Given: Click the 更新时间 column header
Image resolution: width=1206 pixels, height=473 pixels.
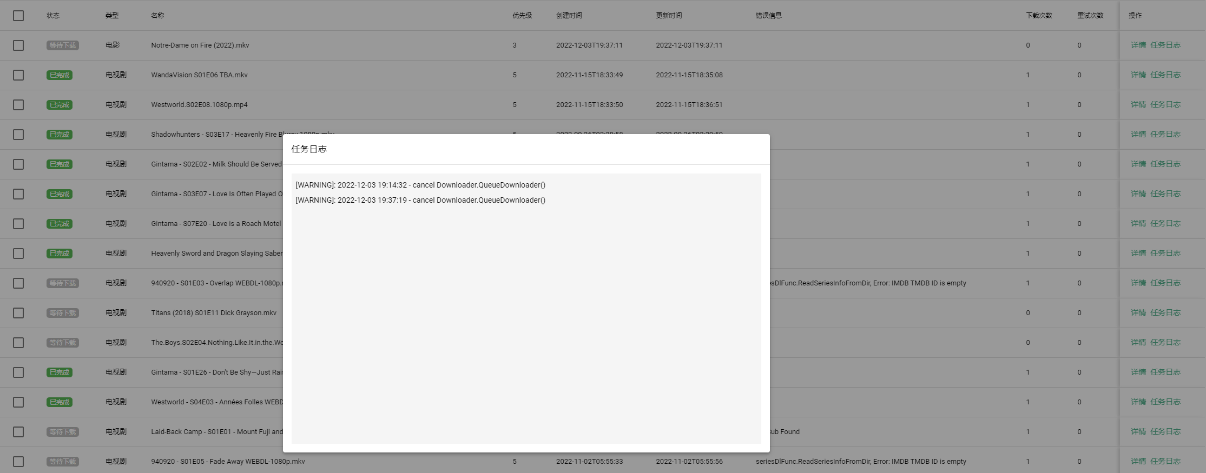Looking at the screenshot, I should tap(669, 16).
